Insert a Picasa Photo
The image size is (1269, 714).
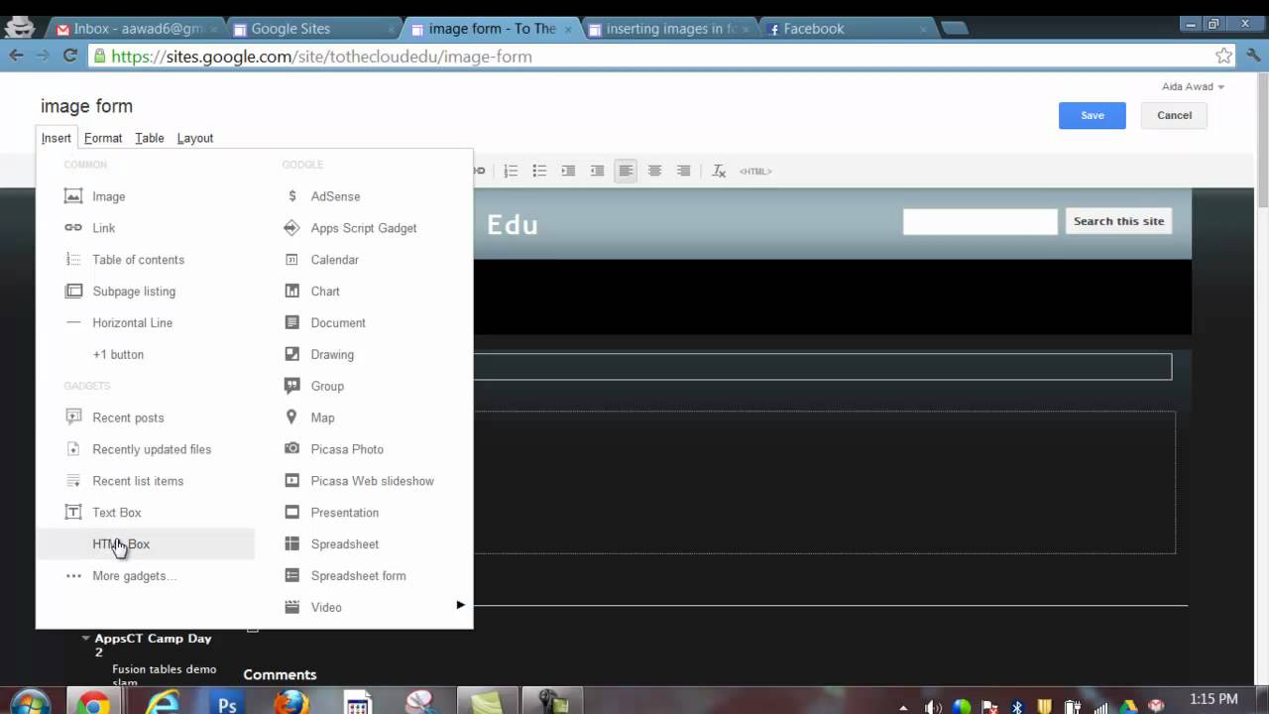click(346, 449)
